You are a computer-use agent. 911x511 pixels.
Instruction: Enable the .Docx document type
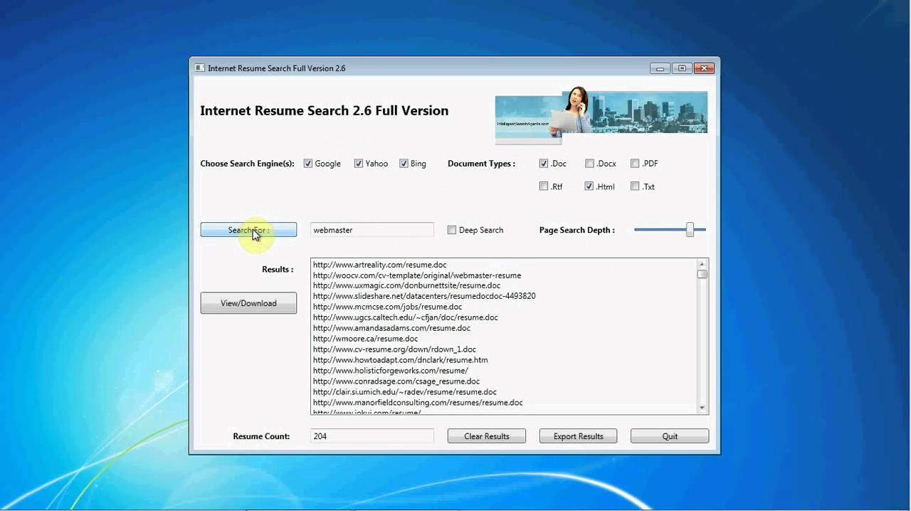[589, 164]
